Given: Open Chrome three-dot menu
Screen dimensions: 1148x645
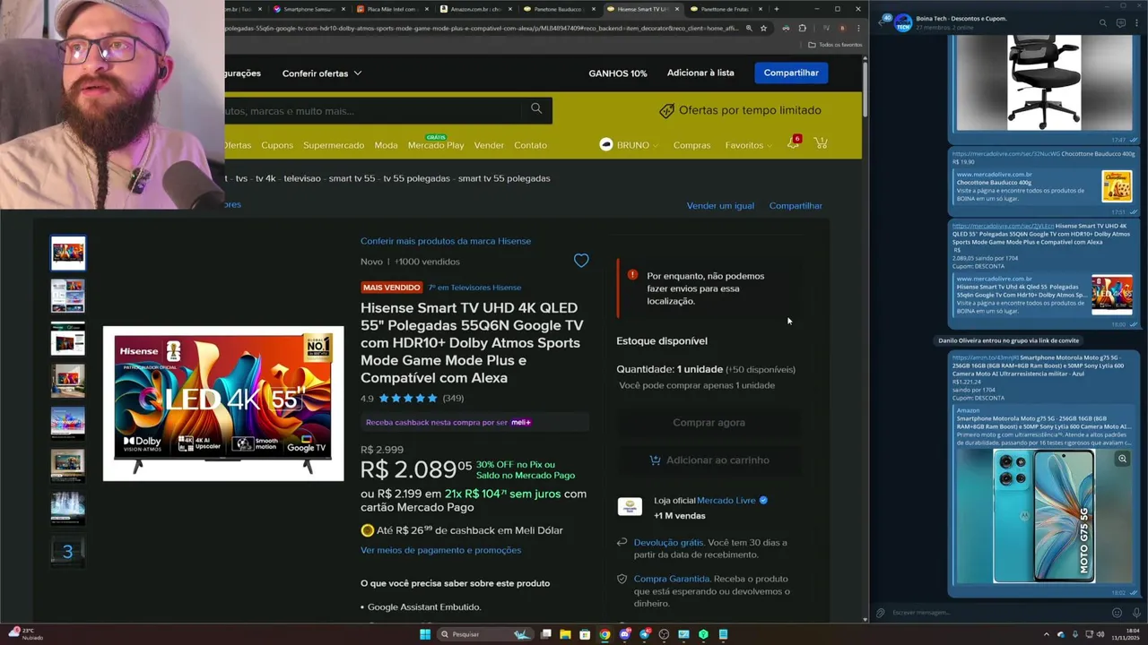Looking at the screenshot, I should coord(857,29).
